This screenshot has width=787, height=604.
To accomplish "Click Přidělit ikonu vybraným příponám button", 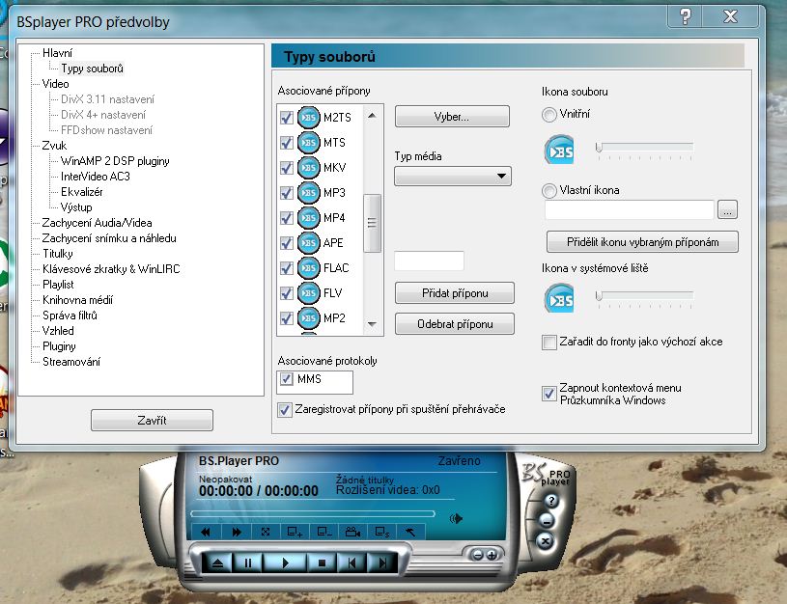I will pos(642,242).
